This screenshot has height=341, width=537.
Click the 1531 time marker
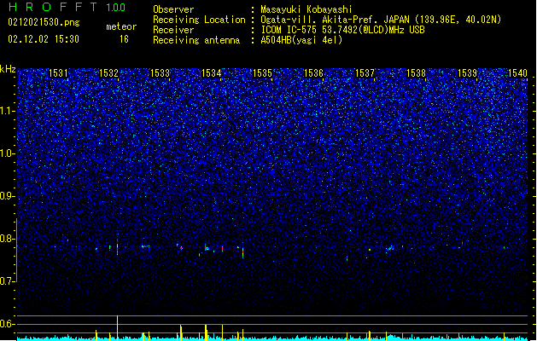(58, 73)
